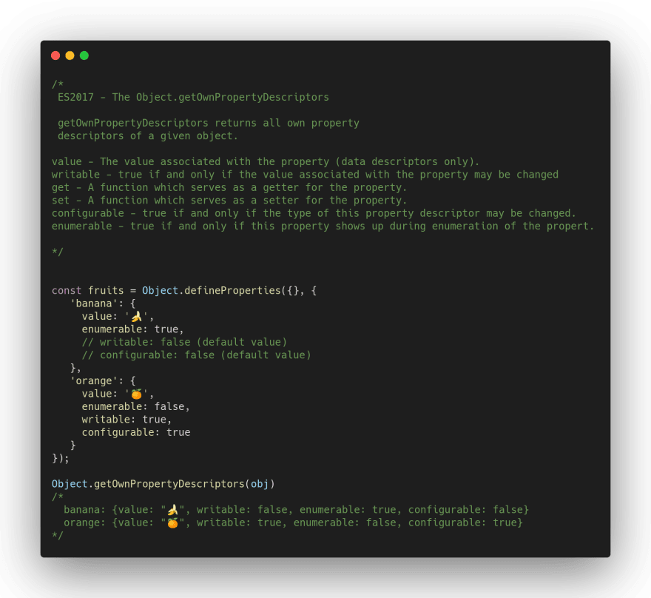Click the green maximize window dot
The height and width of the screenshot is (598, 651).
click(84, 56)
